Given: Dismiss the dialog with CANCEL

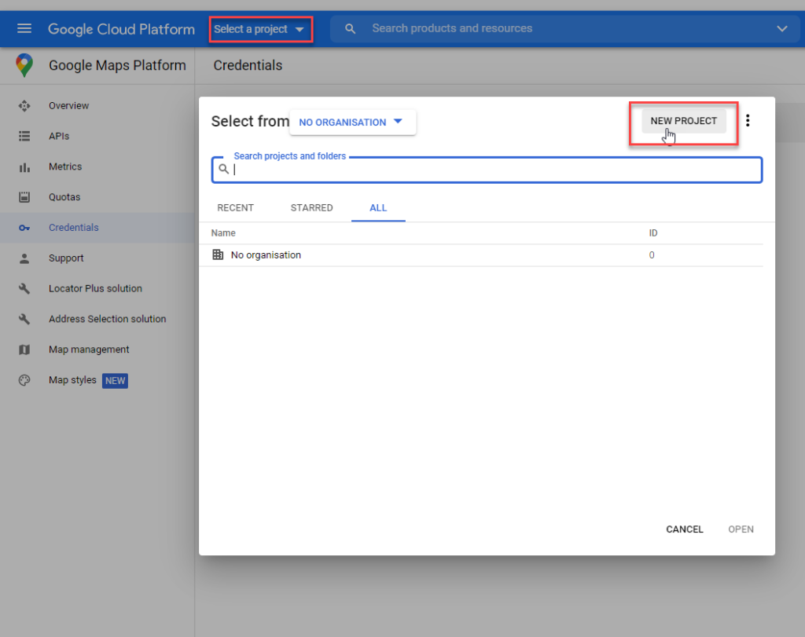Looking at the screenshot, I should (684, 529).
